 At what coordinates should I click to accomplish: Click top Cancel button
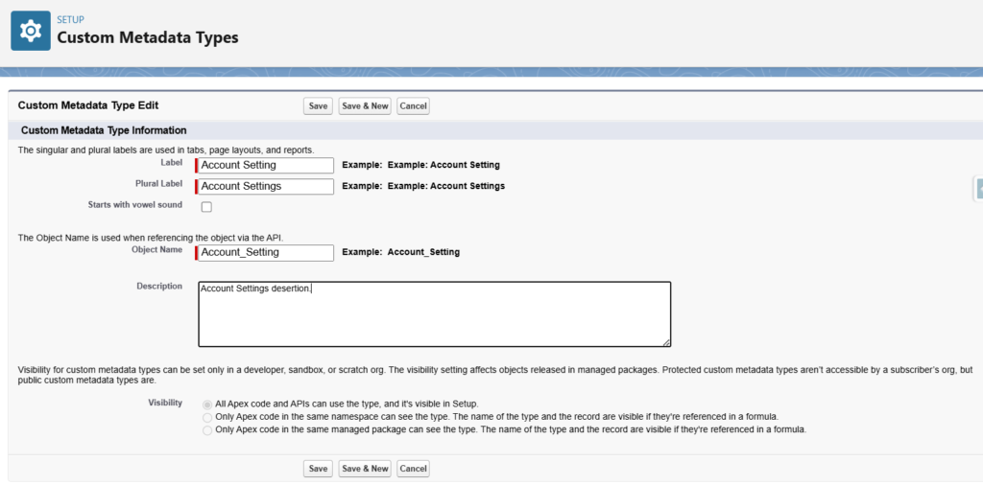click(x=413, y=106)
